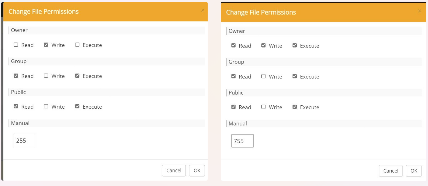The height and width of the screenshot is (186, 428).
Task: Uncheck Group Read in the 255 dialog
Action: coord(16,76)
